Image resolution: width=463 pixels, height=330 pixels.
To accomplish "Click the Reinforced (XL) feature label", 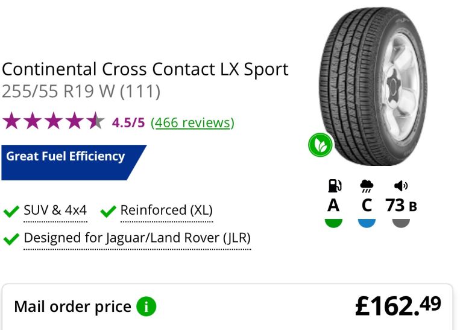I will coord(166,211).
